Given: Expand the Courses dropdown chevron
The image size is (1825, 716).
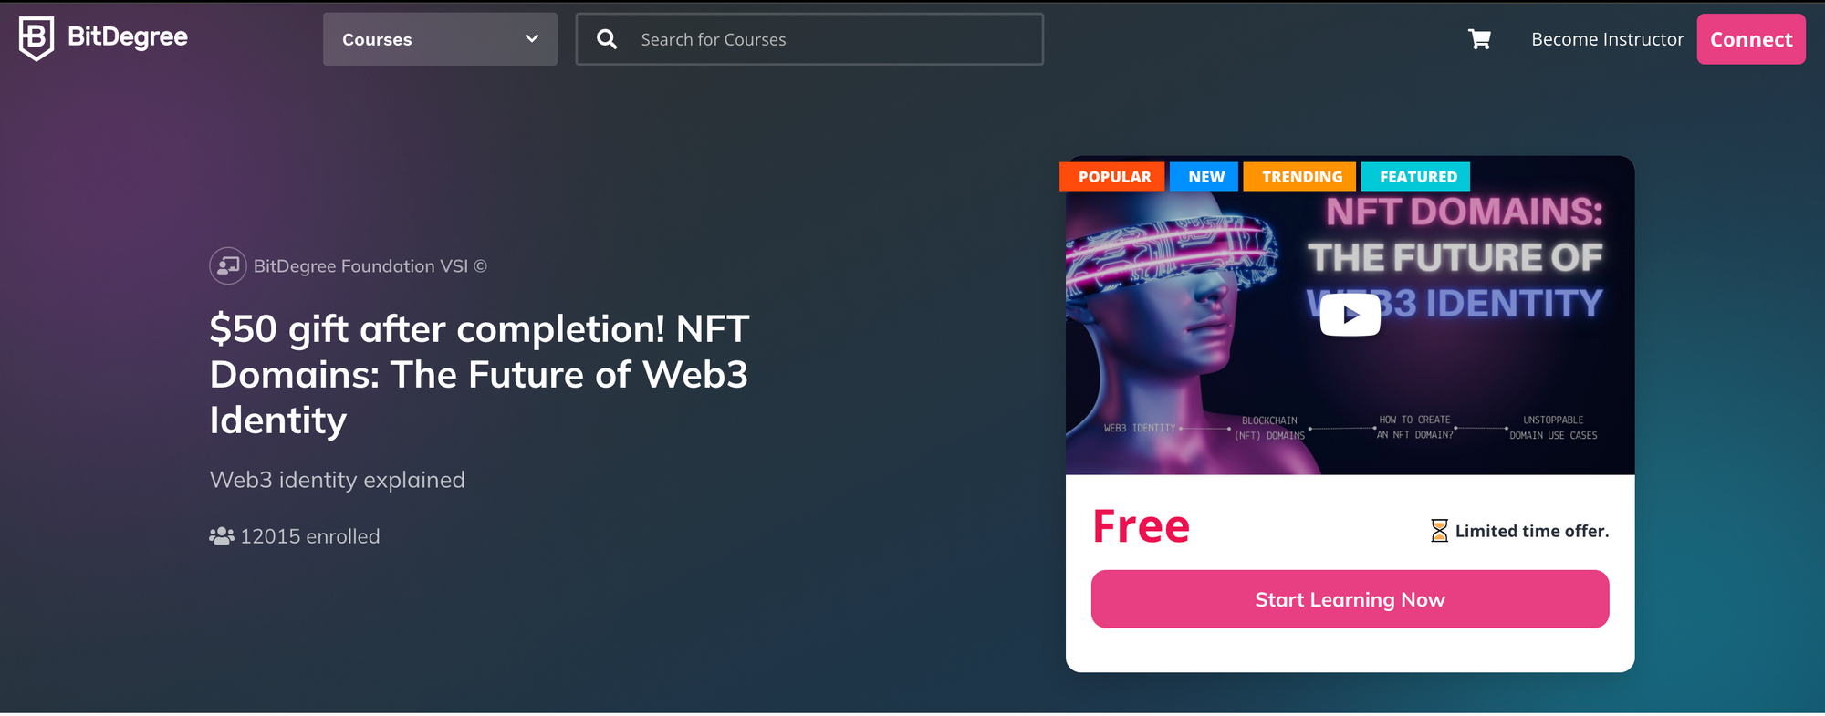Looking at the screenshot, I should coord(532,39).
